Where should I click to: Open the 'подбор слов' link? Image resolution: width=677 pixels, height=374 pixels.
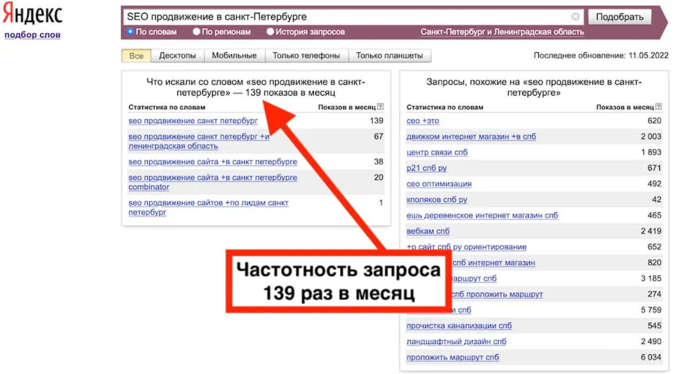click(32, 35)
